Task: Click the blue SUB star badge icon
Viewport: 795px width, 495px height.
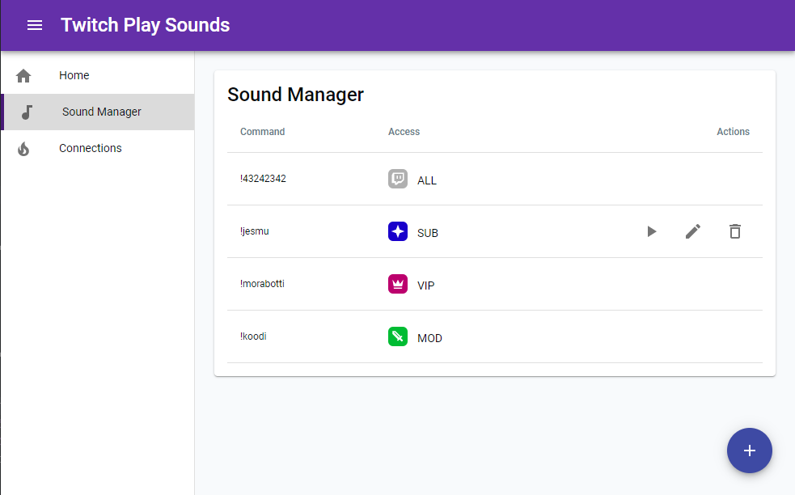Action: (x=397, y=231)
